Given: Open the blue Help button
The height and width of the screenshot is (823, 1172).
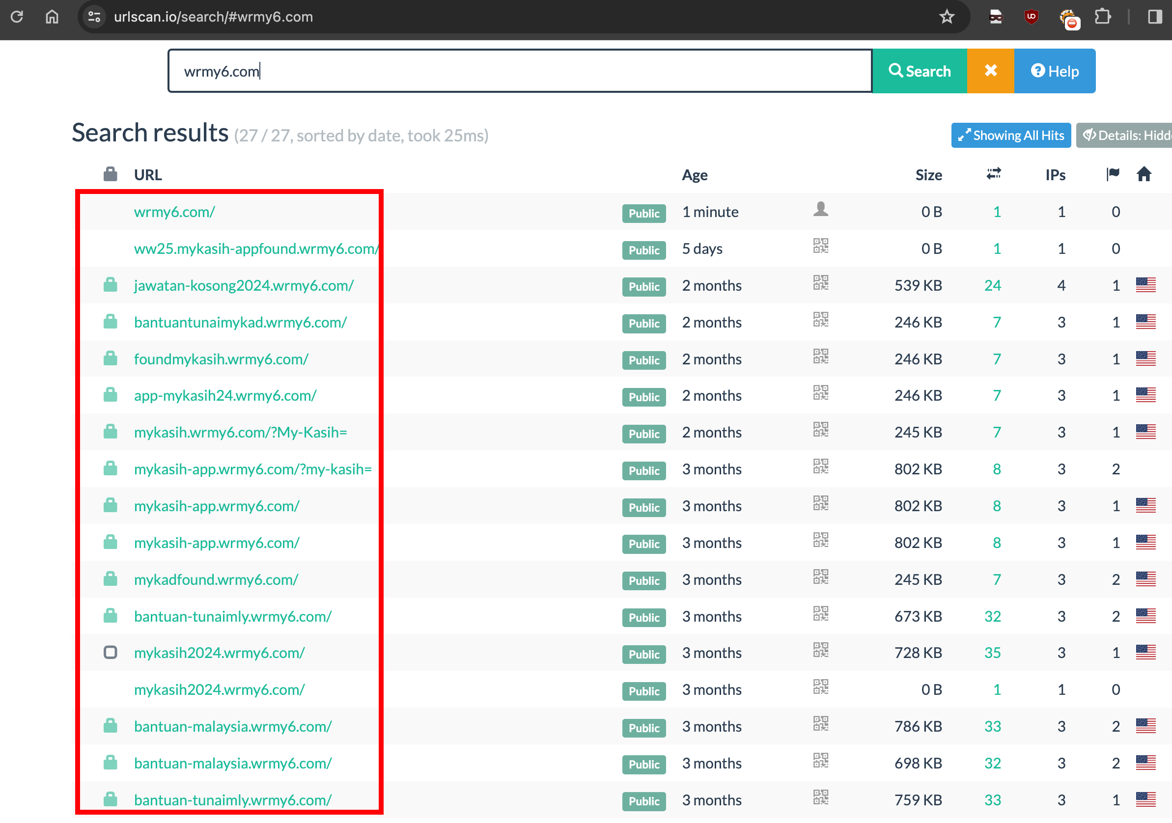Looking at the screenshot, I should click(1054, 71).
